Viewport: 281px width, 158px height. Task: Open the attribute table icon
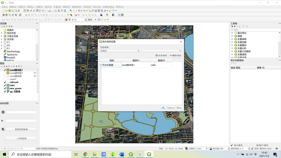[93, 11]
